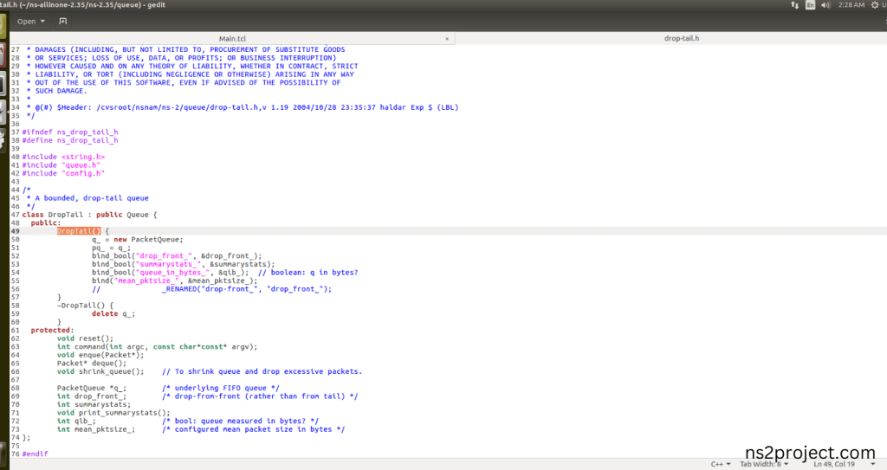The image size is (887, 470).
Task: Click the int qib_; declaration
Action: click(76, 421)
